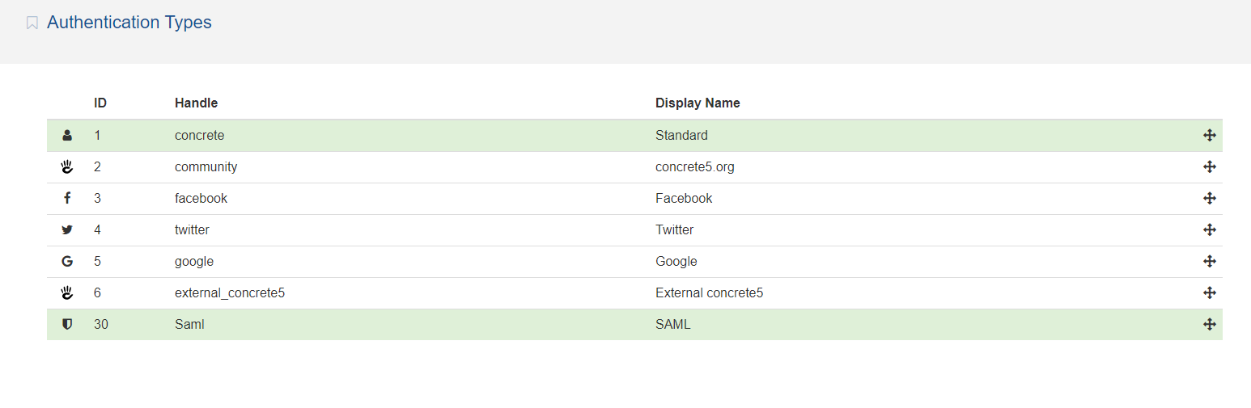The width and height of the screenshot is (1251, 408).
Task: Open the External concrete5 display name
Action: [709, 293]
